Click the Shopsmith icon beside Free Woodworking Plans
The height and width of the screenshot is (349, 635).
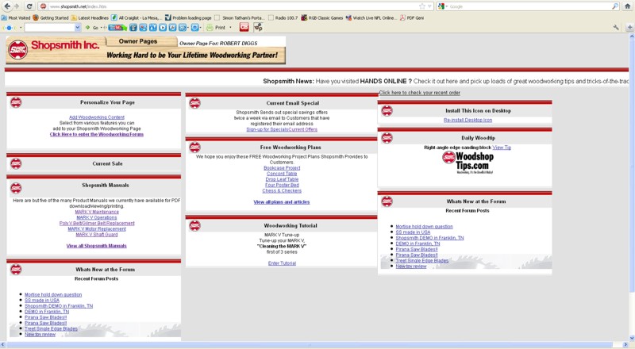[194, 147]
